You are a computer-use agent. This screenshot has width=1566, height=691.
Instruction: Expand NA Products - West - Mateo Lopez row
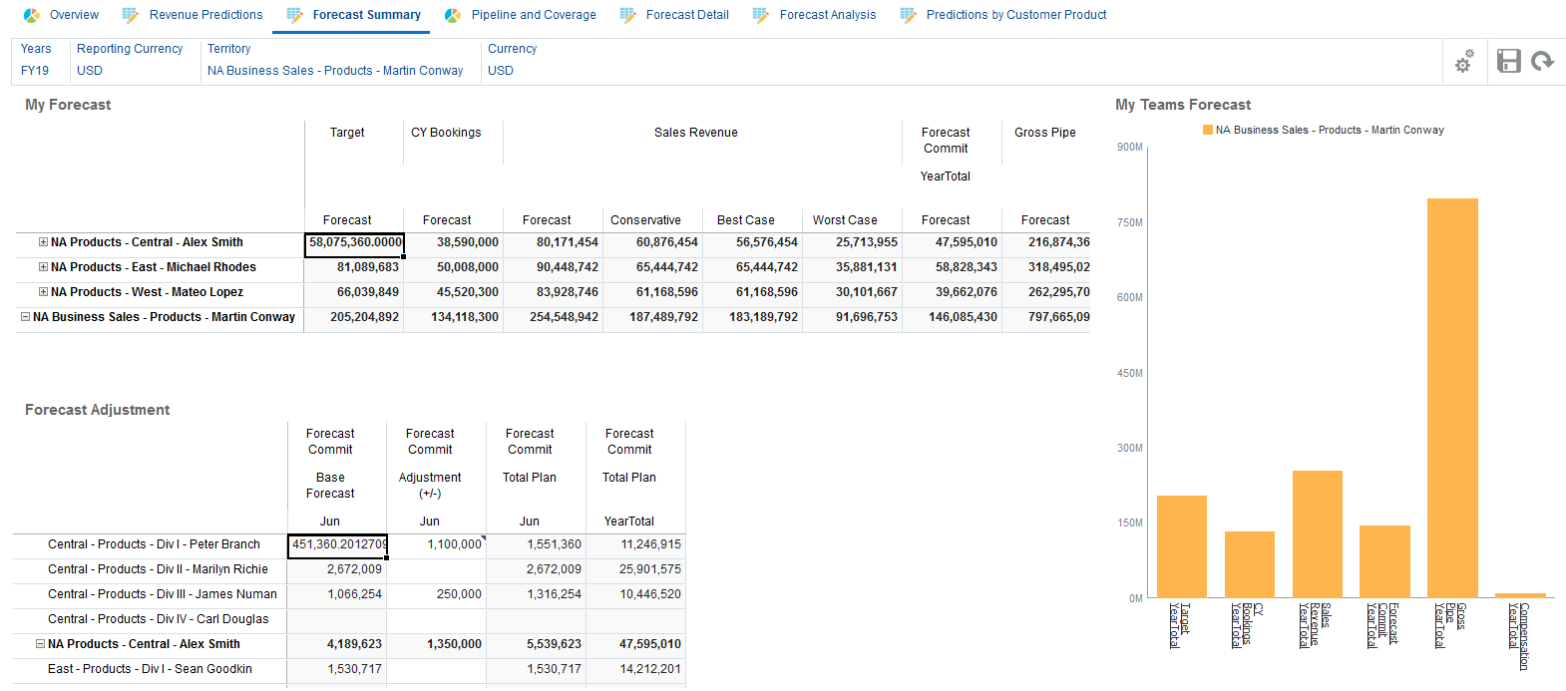tap(43, 292)
